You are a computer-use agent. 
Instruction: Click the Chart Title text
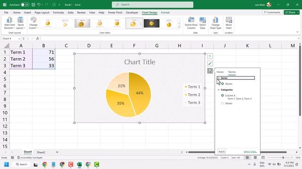140,62
